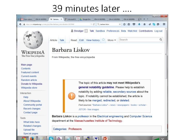The image size is (186, 140).
Task: Log out of Wikipedia
Action: [158, 31]
